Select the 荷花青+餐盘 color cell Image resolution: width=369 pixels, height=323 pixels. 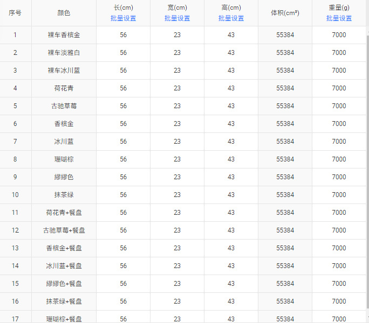(64, 213)
